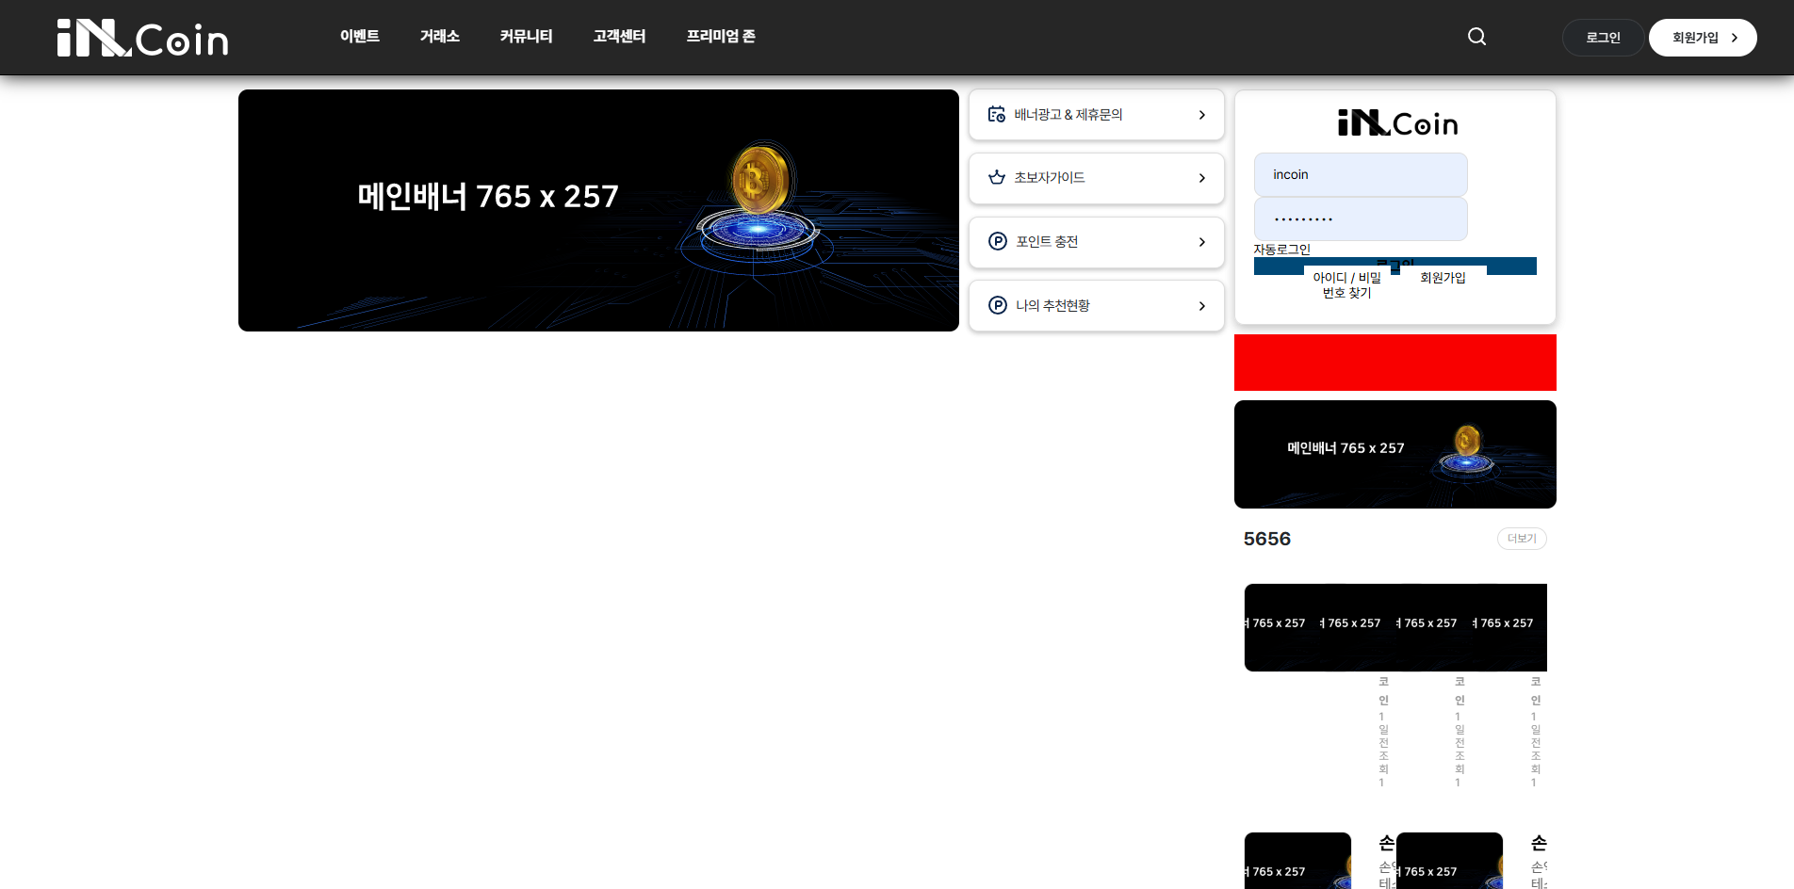Toggle the 자동로그인 auto-login option
Screen dimensions: 1794x889
coord(1281,250)
